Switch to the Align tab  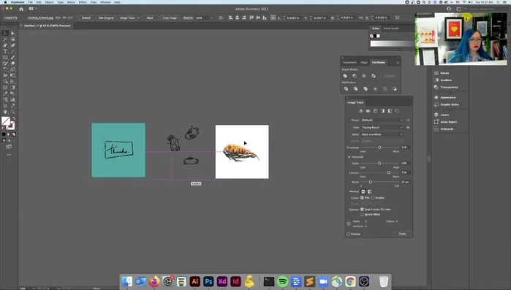pos(364,63)
